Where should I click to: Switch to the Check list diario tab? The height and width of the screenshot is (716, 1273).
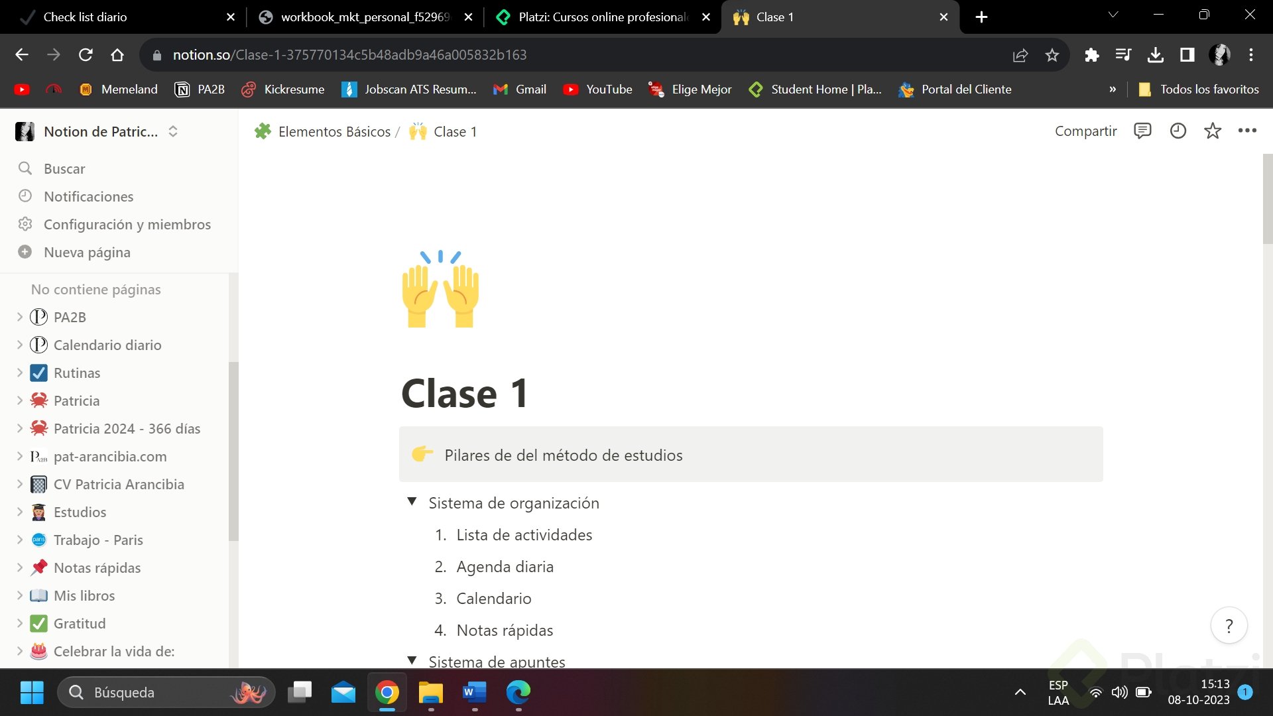[x=119, y=17]
